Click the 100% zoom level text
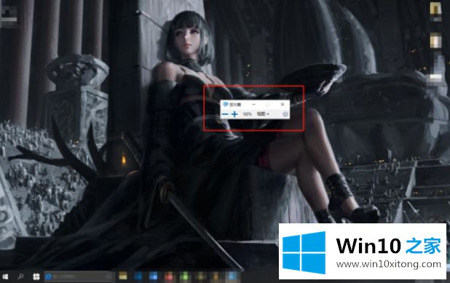450x283 pixels. click(247, 114)
